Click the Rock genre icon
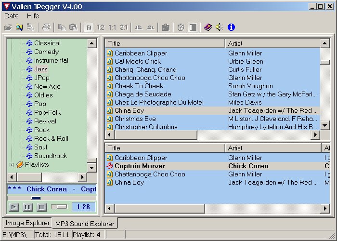This screenshot has width=337, height=241. pos(29,130)
